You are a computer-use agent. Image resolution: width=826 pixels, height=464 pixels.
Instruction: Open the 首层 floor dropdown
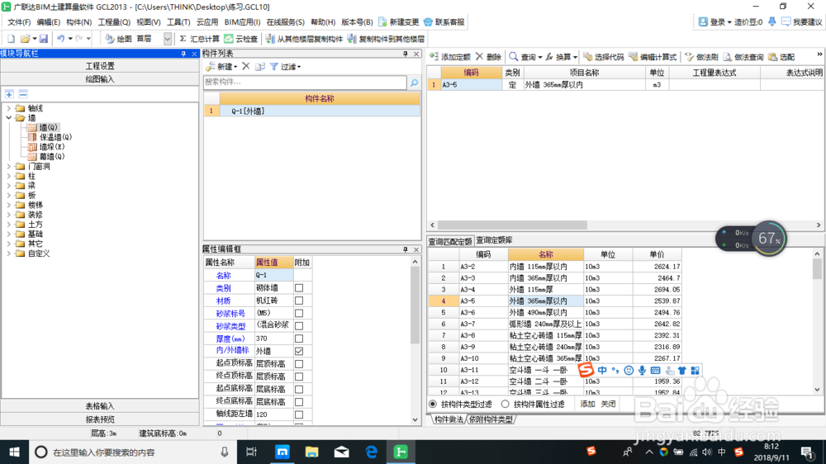click(167, 39)
